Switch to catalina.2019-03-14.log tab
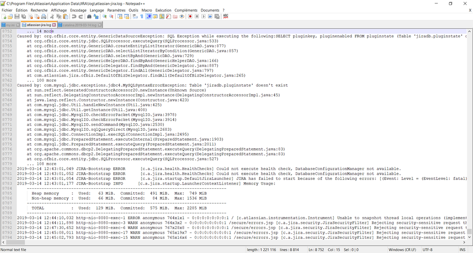 79,25
